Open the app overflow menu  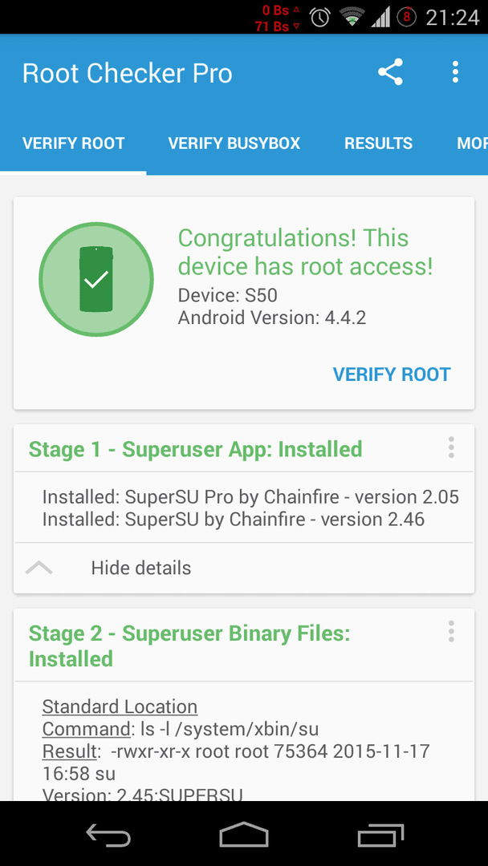(x=455, y=72)
